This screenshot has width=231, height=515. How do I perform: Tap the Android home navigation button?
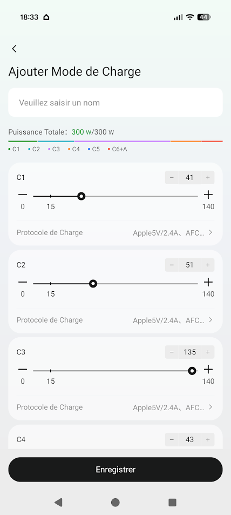[x=115, y=502]
